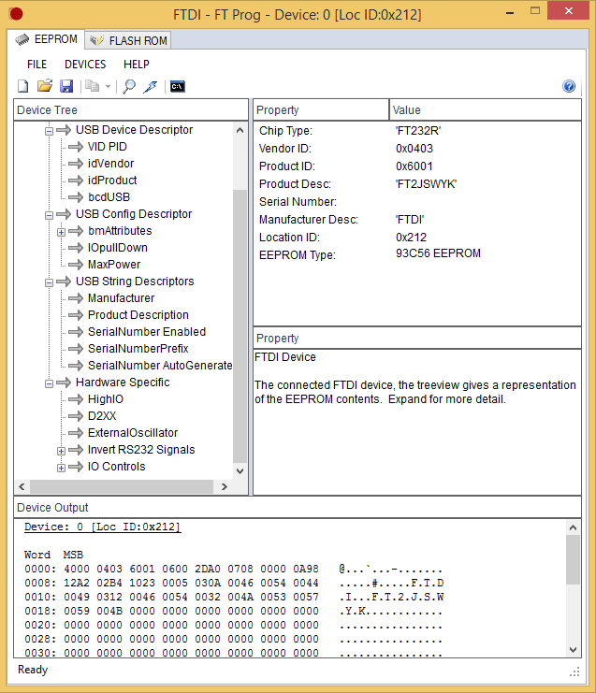The height and width of the screenshot is (693, 596).
Task: Click the Copy toolbar icon
Action: pos(92,86)
